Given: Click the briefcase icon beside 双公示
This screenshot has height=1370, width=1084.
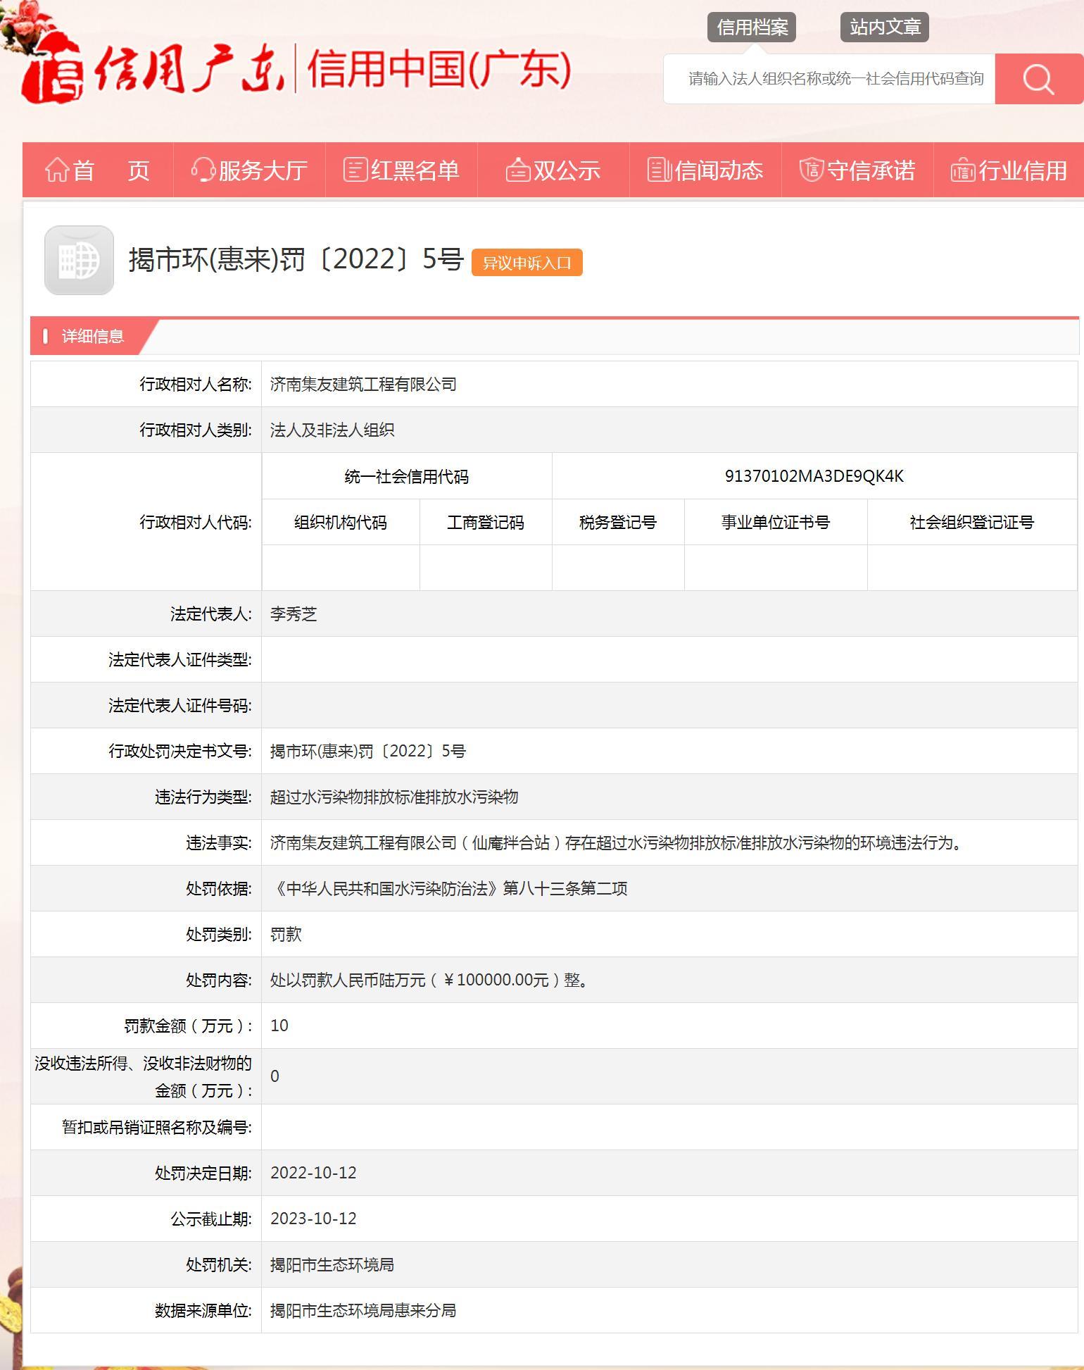Looking at the screenshot, I should [x=518, y=170].
